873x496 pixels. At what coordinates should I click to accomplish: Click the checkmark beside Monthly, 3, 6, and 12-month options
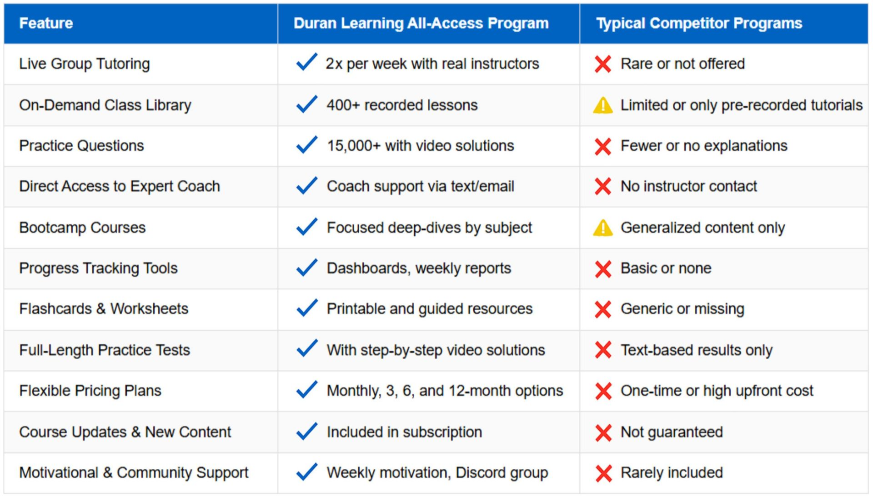tap(307, 390)
